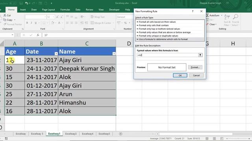Image resolution: width=252 pixels, height=141 pixels.
Task: Click the Orientation text-angle icon
Action: [82, 17]
